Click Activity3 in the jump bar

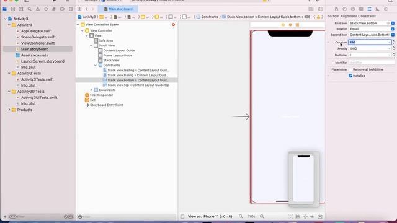pos(87,17)
